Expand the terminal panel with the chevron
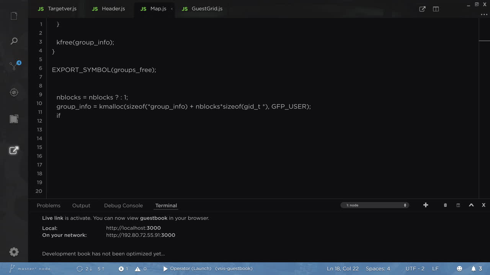Image resolution: width=490 pixels, height=275 pixels. (x=471, y=205)
